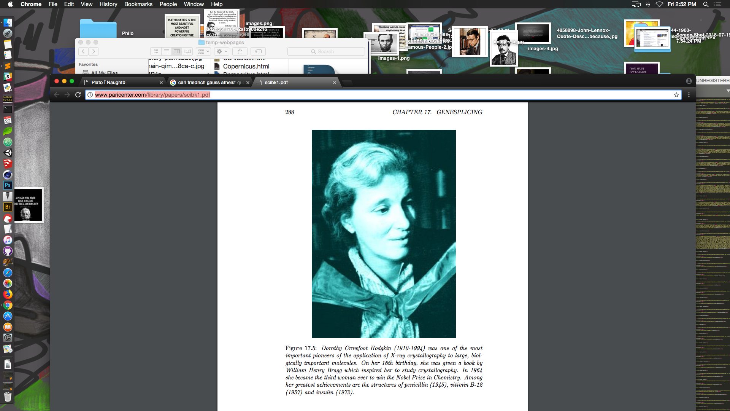Switch Finder to cover flow view
This screenshot has width=730, height=411.
point(187,51)
